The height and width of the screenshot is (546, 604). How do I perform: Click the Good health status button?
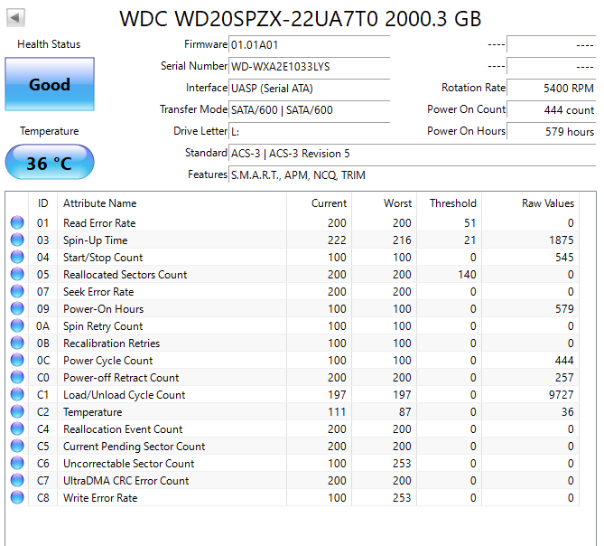50,84
